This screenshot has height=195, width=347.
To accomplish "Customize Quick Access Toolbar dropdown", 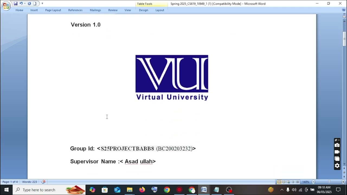I will [42, 4].
